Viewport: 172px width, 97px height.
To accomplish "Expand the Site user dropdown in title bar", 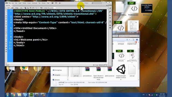I will (60, 3).
